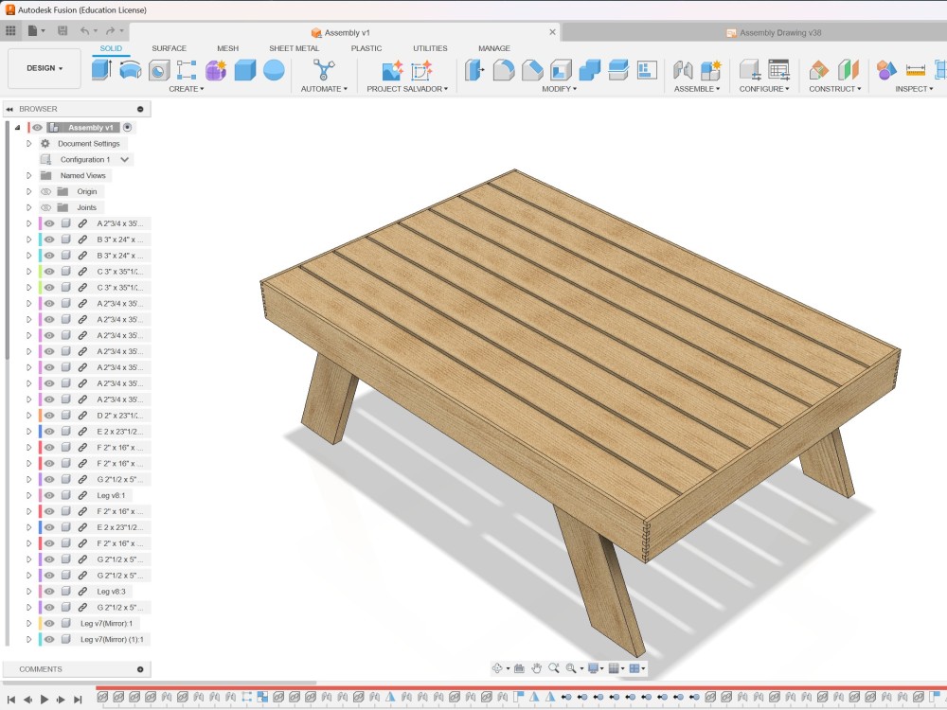Switch to the PLASTIC tab
The image size is (947, 710).
(366, 48)
